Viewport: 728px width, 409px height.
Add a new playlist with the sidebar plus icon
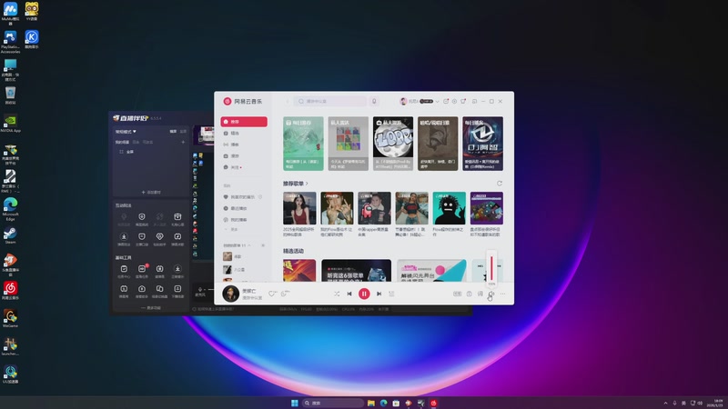click(x=263, y=245)
